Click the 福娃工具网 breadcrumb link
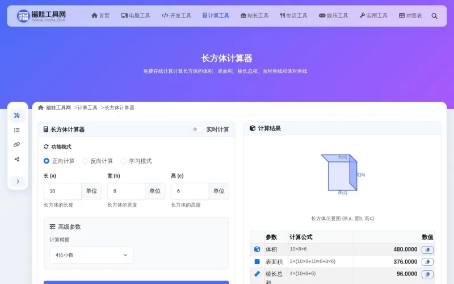The width and height of the screenshot is (454, 284). click(x=58, y=107)
